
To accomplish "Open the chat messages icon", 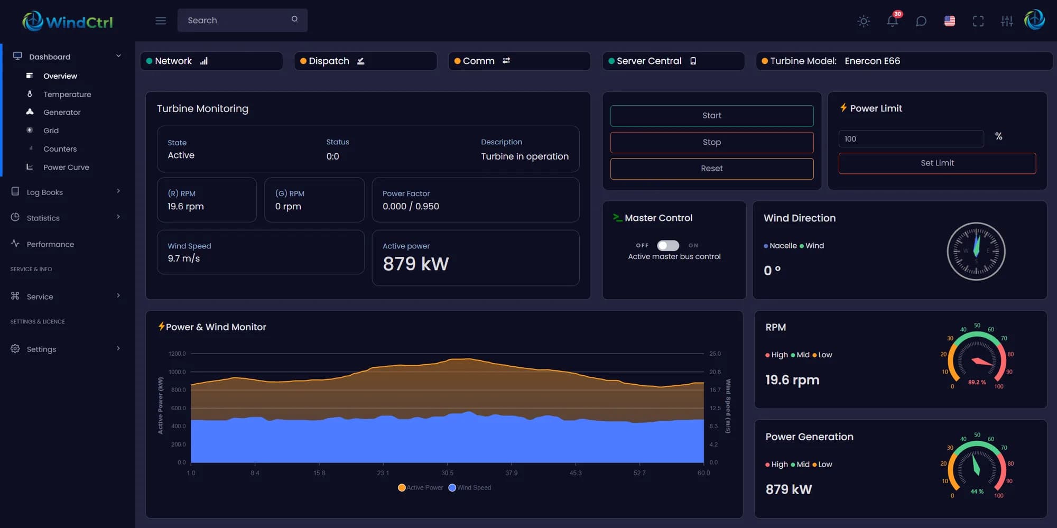I will (921, 21).
